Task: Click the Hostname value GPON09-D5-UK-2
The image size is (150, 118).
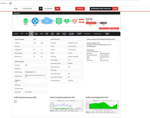Action: click(x=73, y=43)
